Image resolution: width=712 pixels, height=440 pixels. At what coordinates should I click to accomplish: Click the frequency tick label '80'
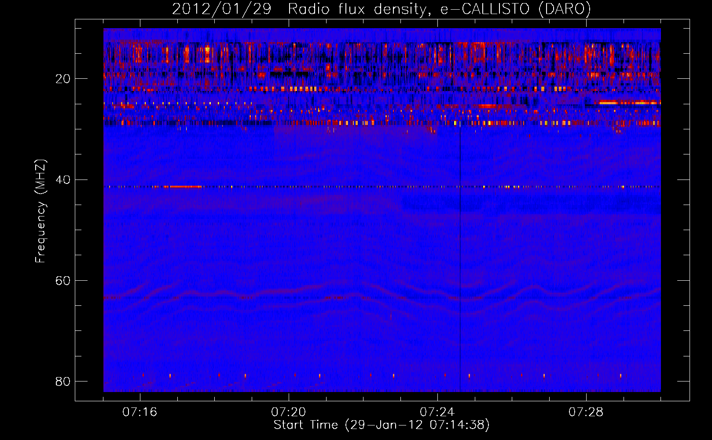coord(63,381)
